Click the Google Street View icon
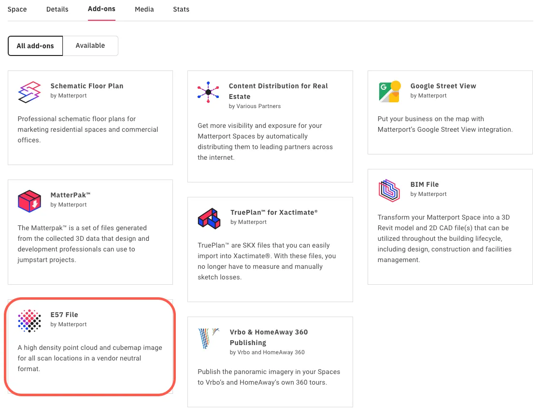Image resolution: width=555 pixels, height=416 pixels. (389, 92)
